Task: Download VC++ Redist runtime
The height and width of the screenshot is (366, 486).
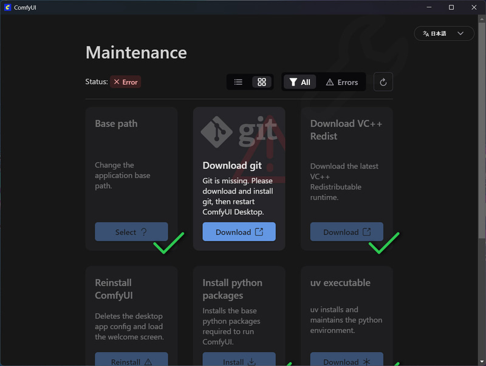Action: (346, 232)
